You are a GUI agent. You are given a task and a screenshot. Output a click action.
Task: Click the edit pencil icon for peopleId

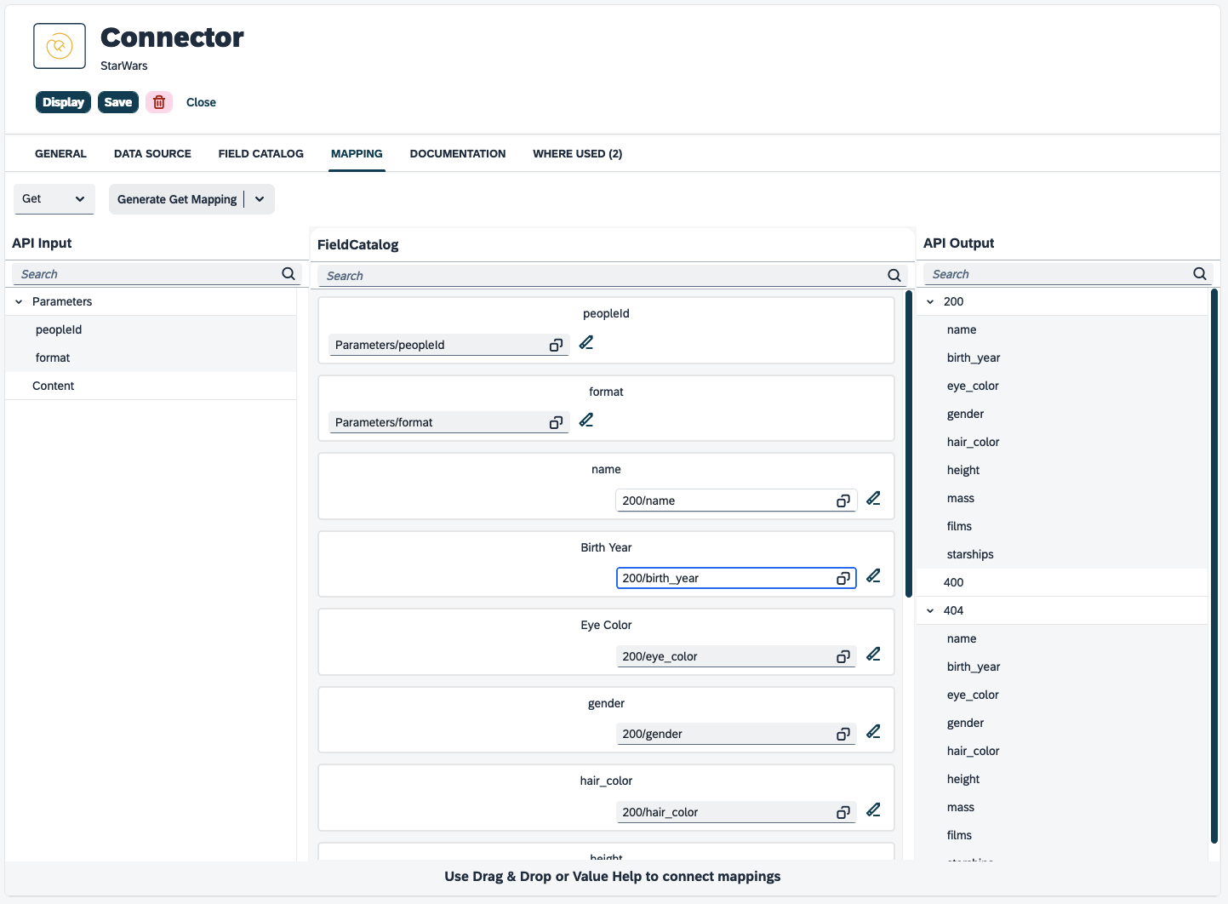586,343
